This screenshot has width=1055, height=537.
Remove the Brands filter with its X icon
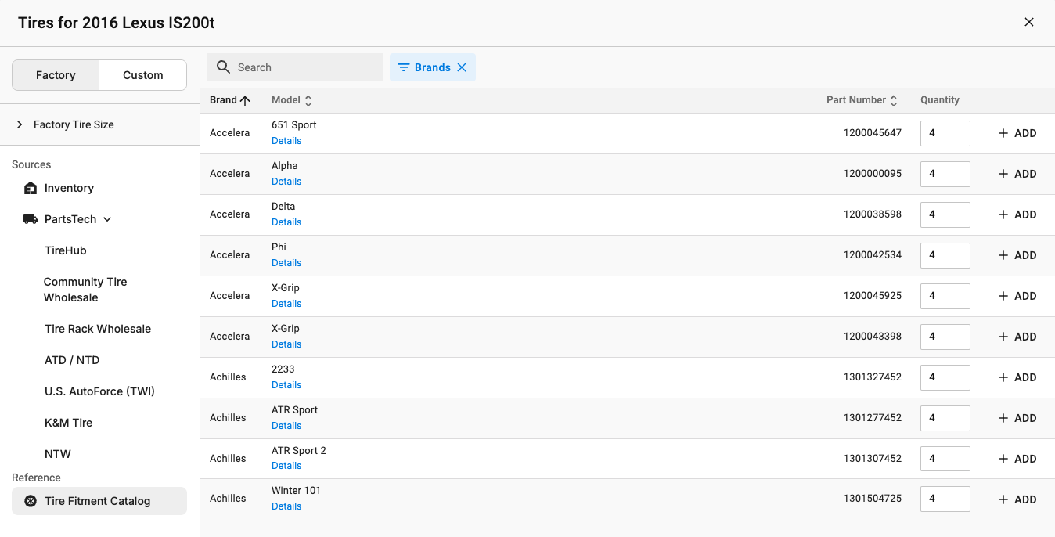462,67
